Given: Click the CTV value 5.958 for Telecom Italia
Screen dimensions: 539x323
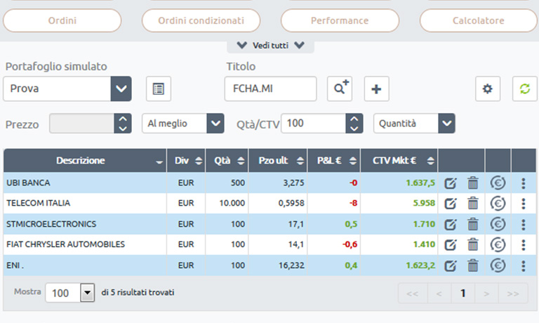Looking at the screenshot, I should click(x=424, y=204).
